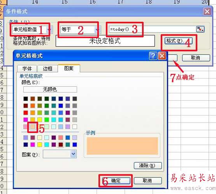Viewport: 216px width, 194px height.
Task: Click 取消 in the 单元格格式 dialog
Action: (x=148, y=181)
